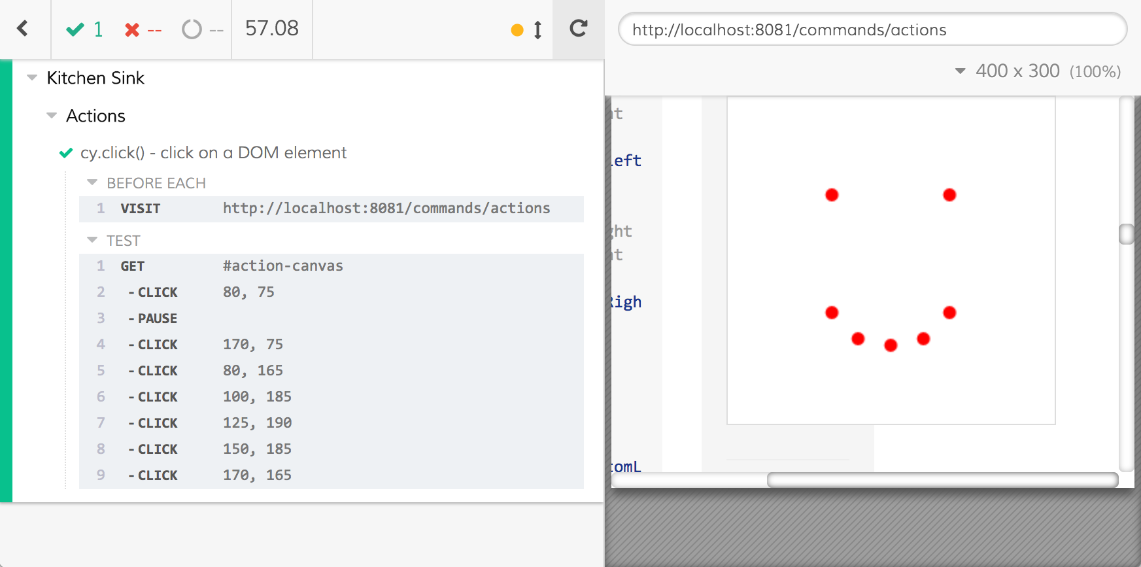Click the URL address field
Viewport: 1141px width, 567px height.
coord(872,29)
